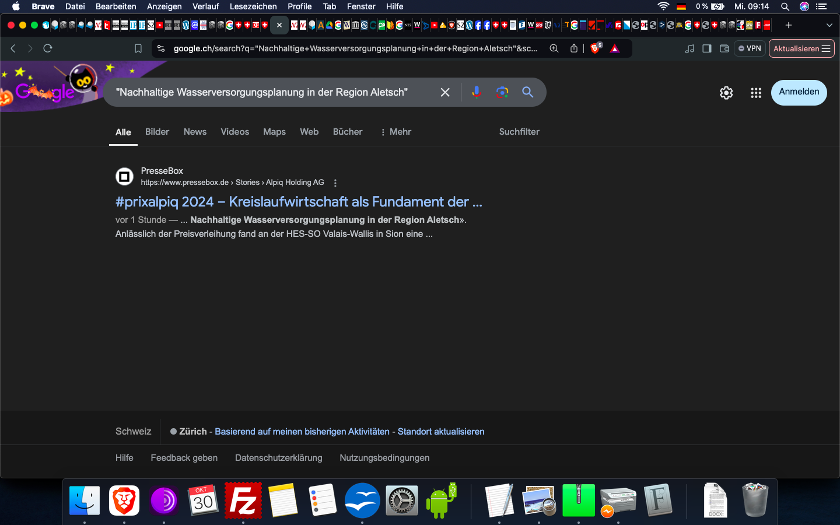Viewport: 840px width, 525px height.
Task: Clear the Google search field
Action: (x=445, y=92)
